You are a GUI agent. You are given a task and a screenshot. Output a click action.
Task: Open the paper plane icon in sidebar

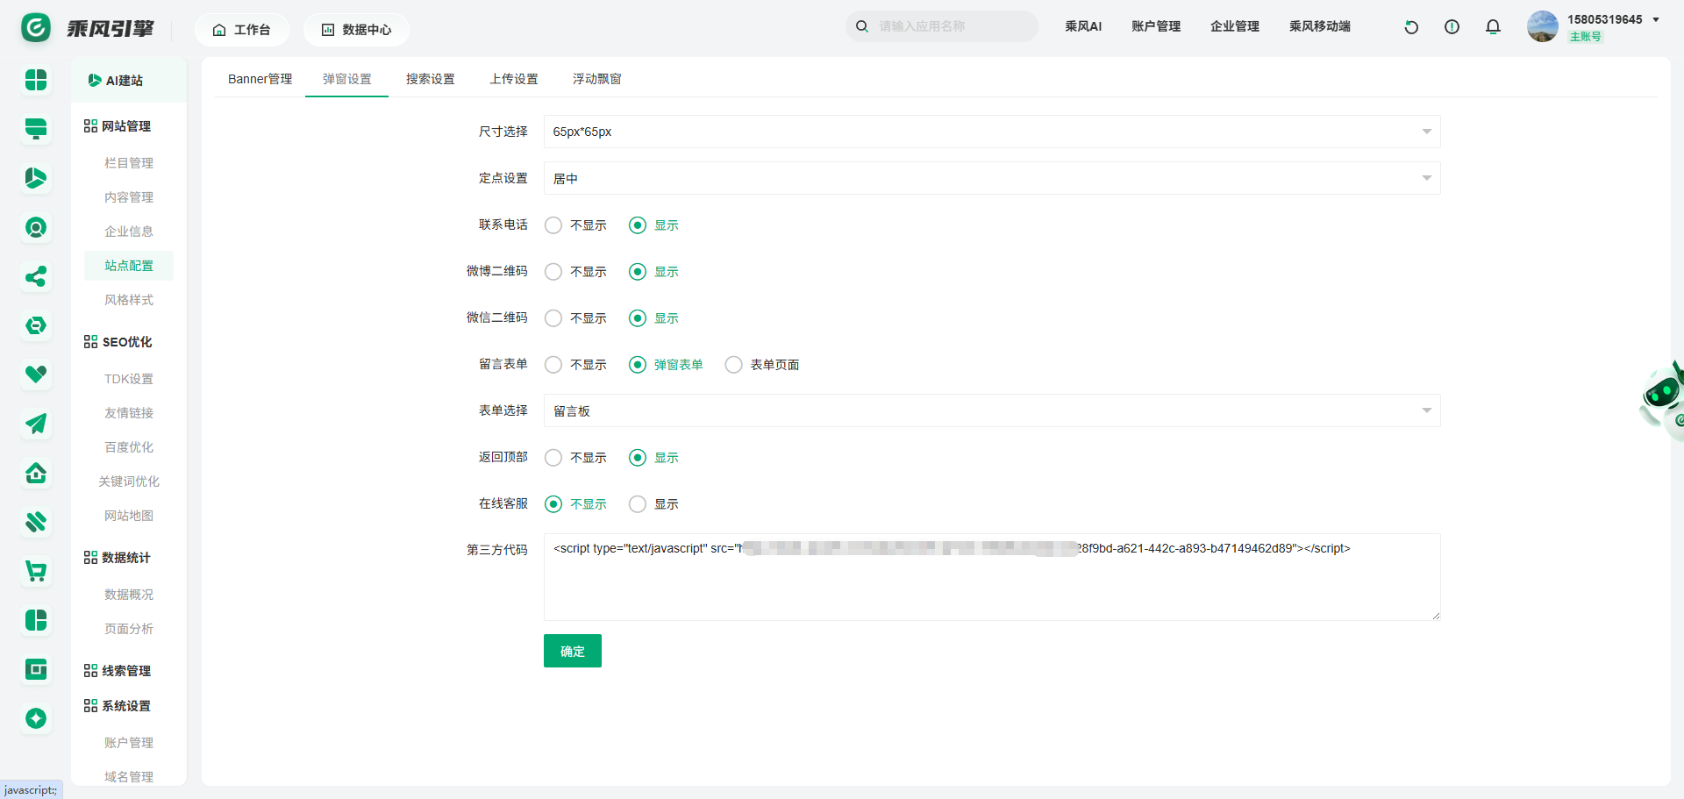tap(36, 424)
